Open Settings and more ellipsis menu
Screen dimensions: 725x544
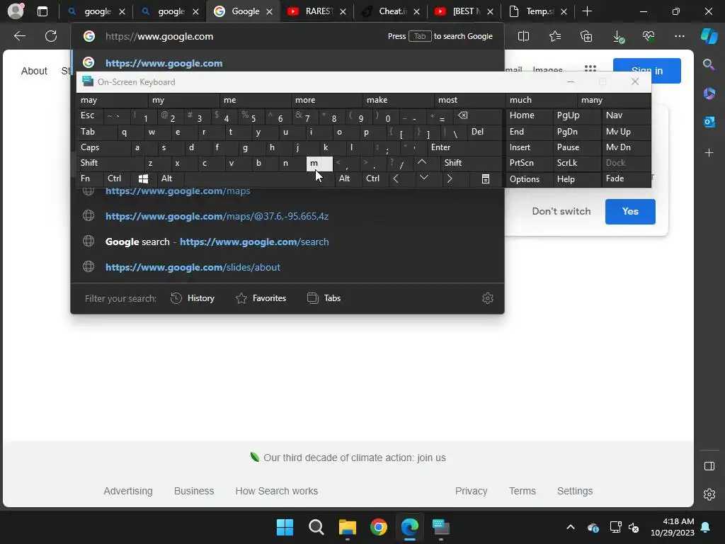coord(679,36)
